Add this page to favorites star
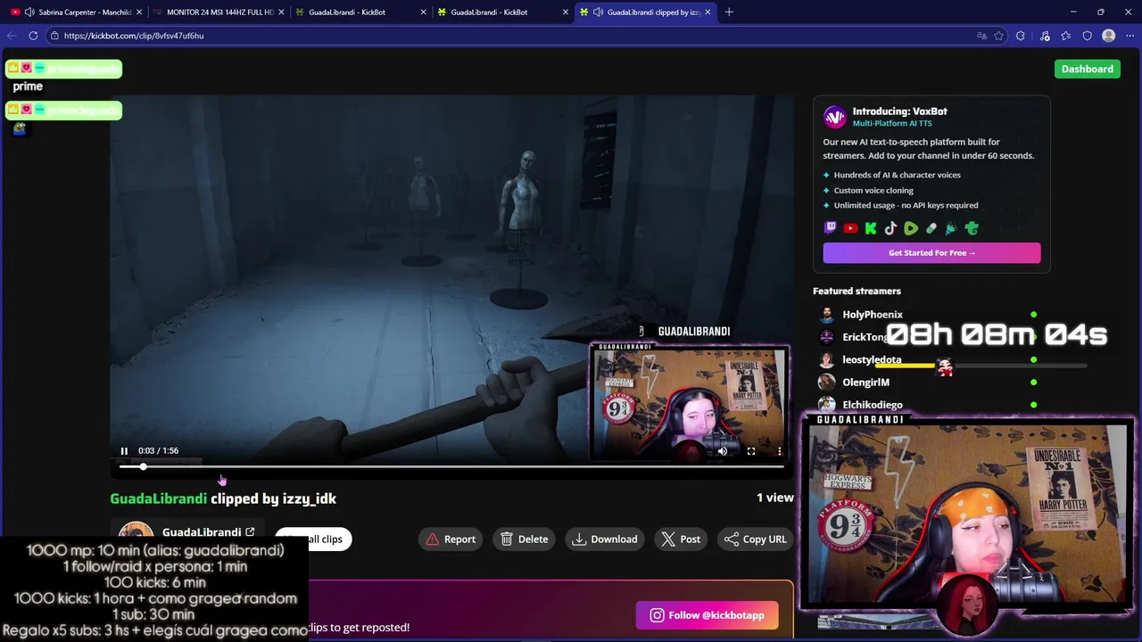 pyautogui.click(x=998, y=36)
